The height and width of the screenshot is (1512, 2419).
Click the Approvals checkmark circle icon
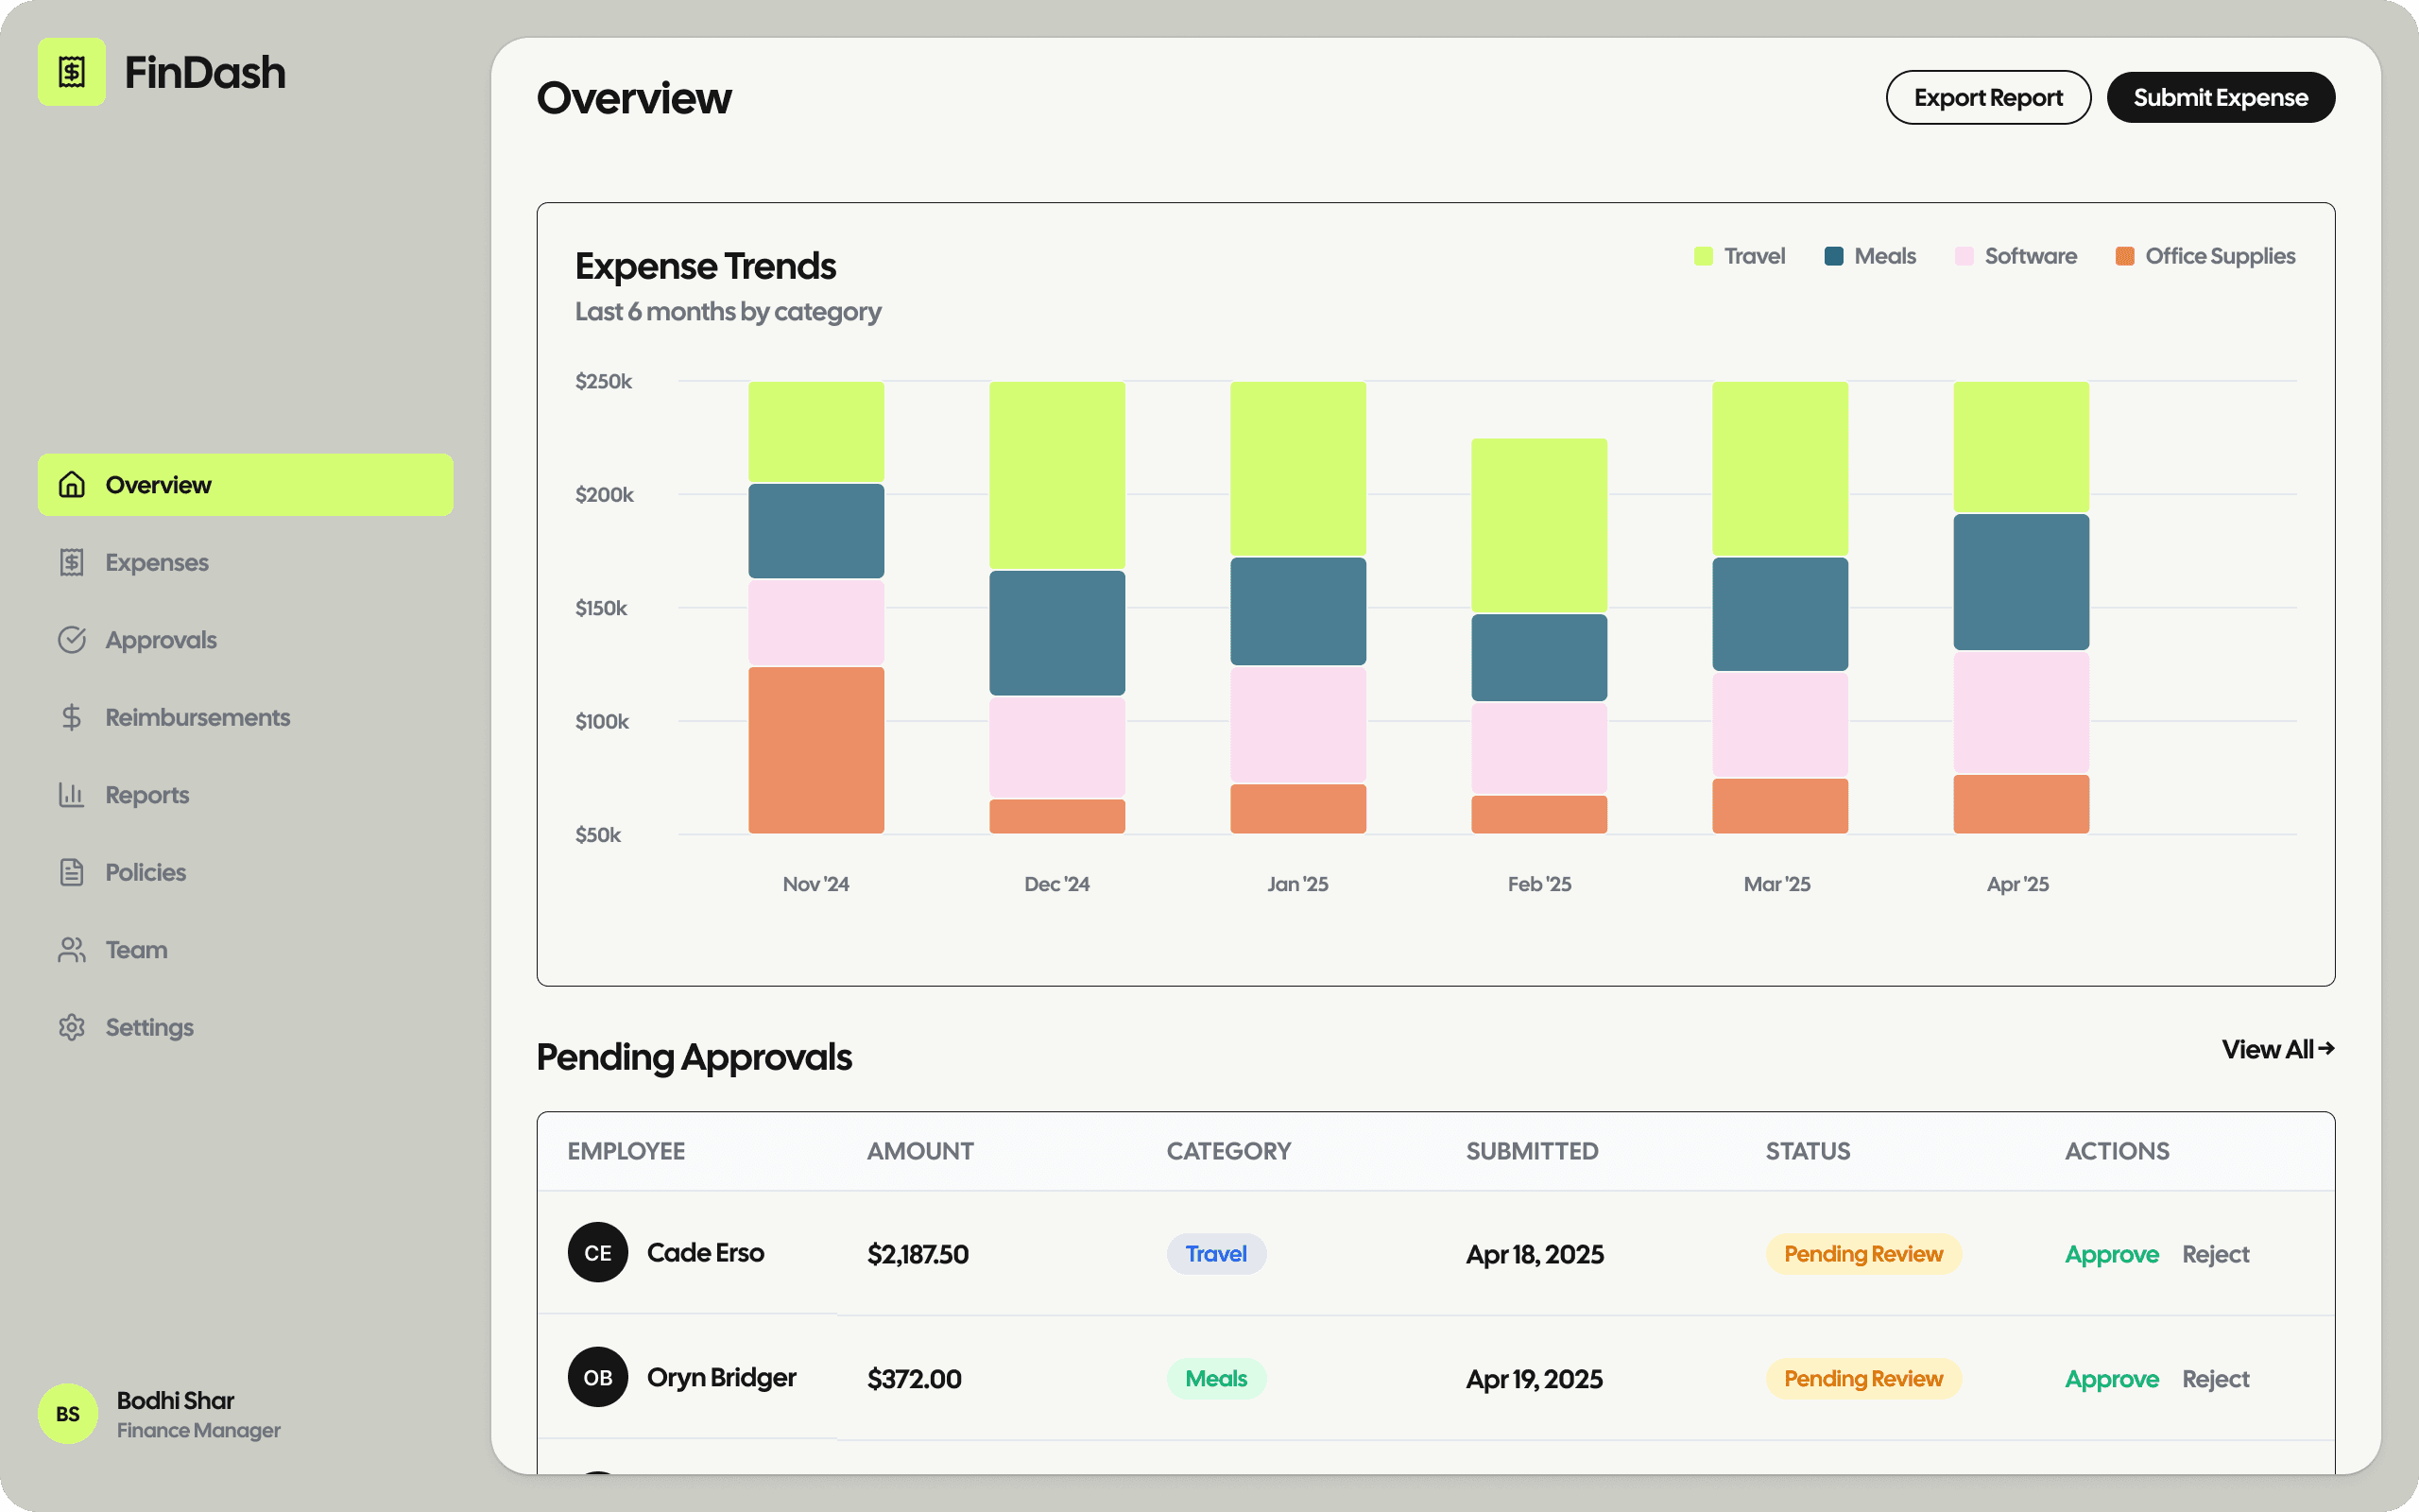[71, 640]
